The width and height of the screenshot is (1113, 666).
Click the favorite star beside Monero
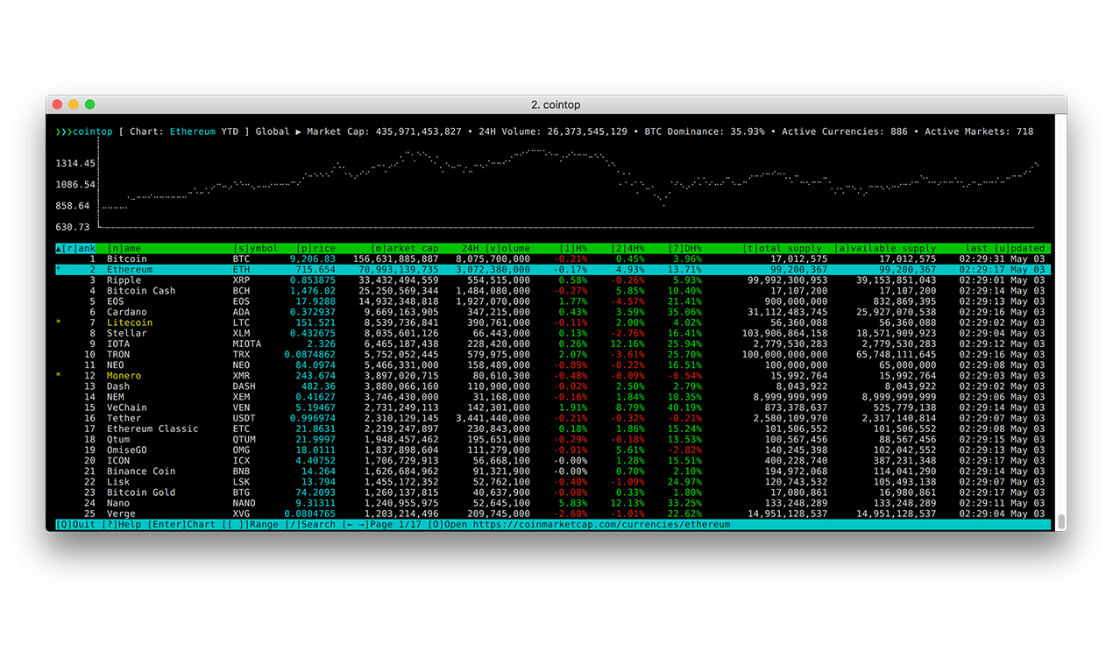coord(59,376)
